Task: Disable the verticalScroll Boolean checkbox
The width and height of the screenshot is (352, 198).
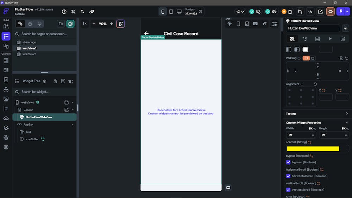Action: click(288, 190)
